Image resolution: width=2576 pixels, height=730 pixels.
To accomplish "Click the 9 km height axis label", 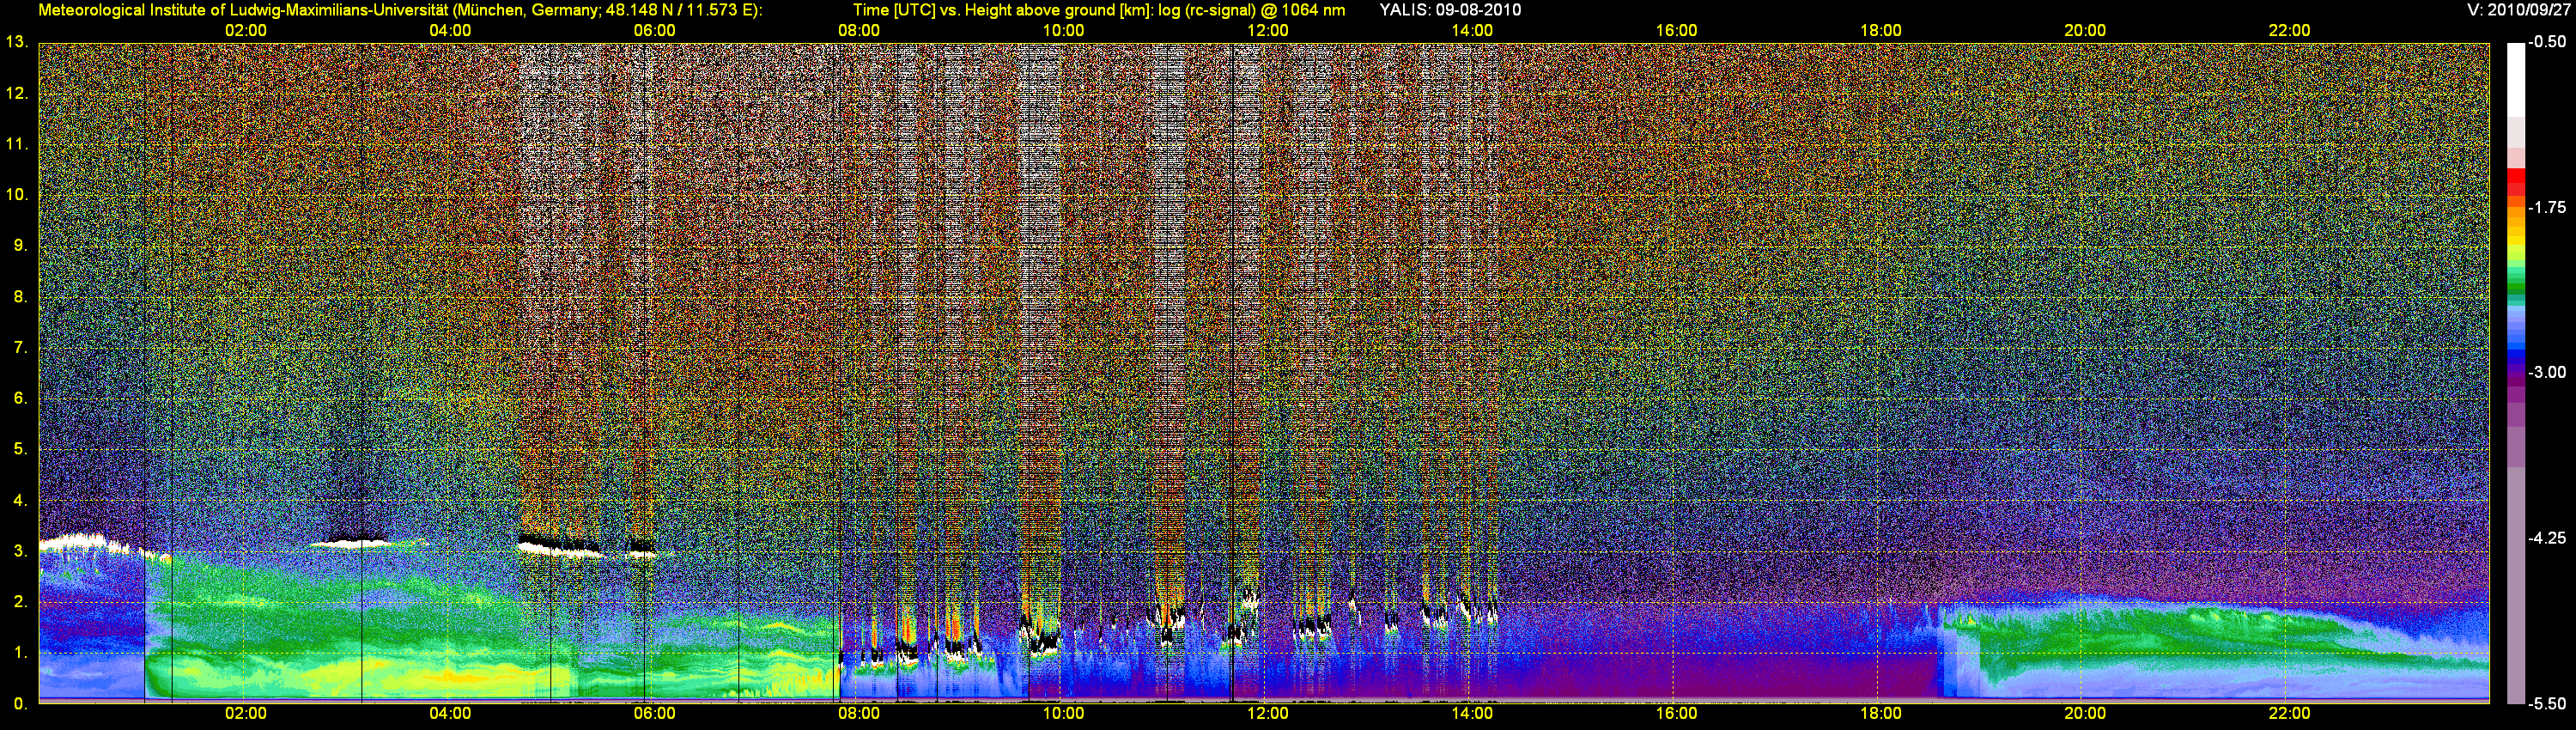I will 20,246.
